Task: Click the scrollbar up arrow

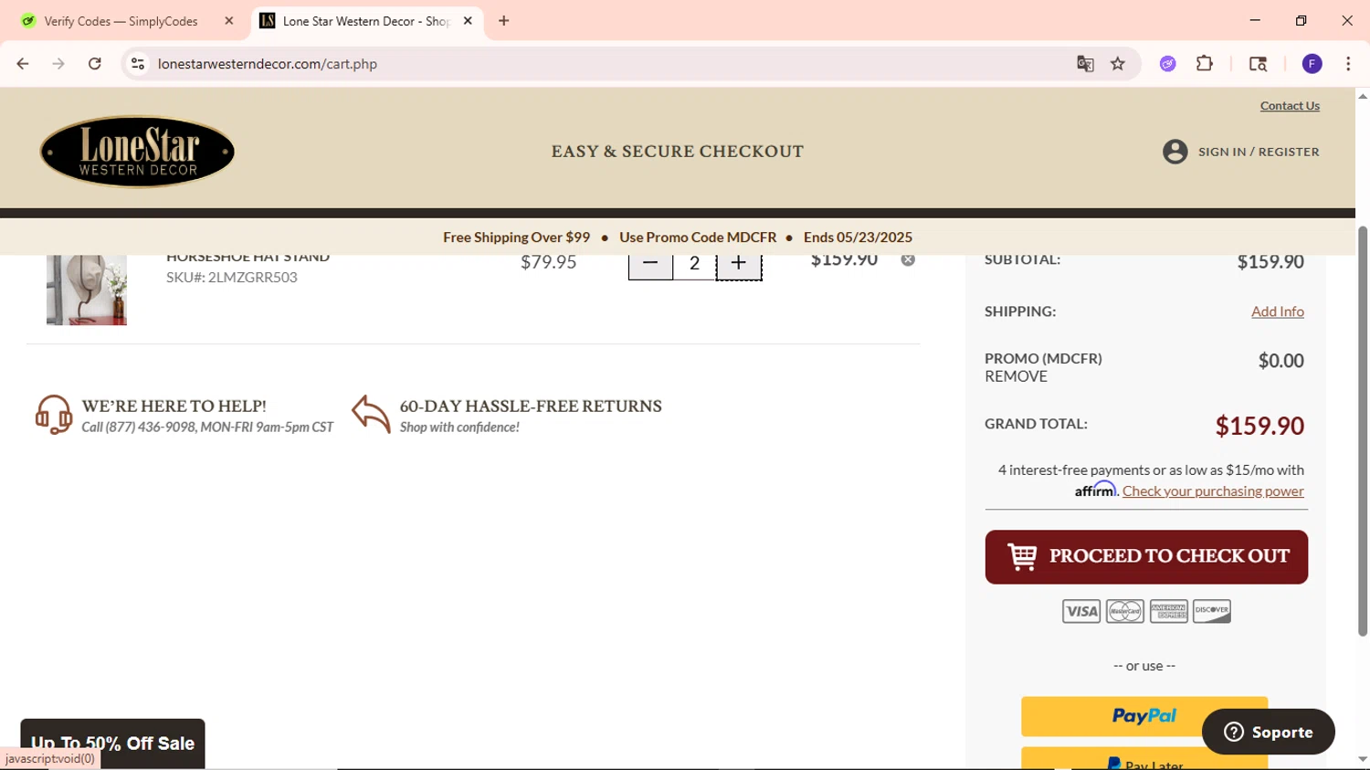Action: [x=1363, y=96]
